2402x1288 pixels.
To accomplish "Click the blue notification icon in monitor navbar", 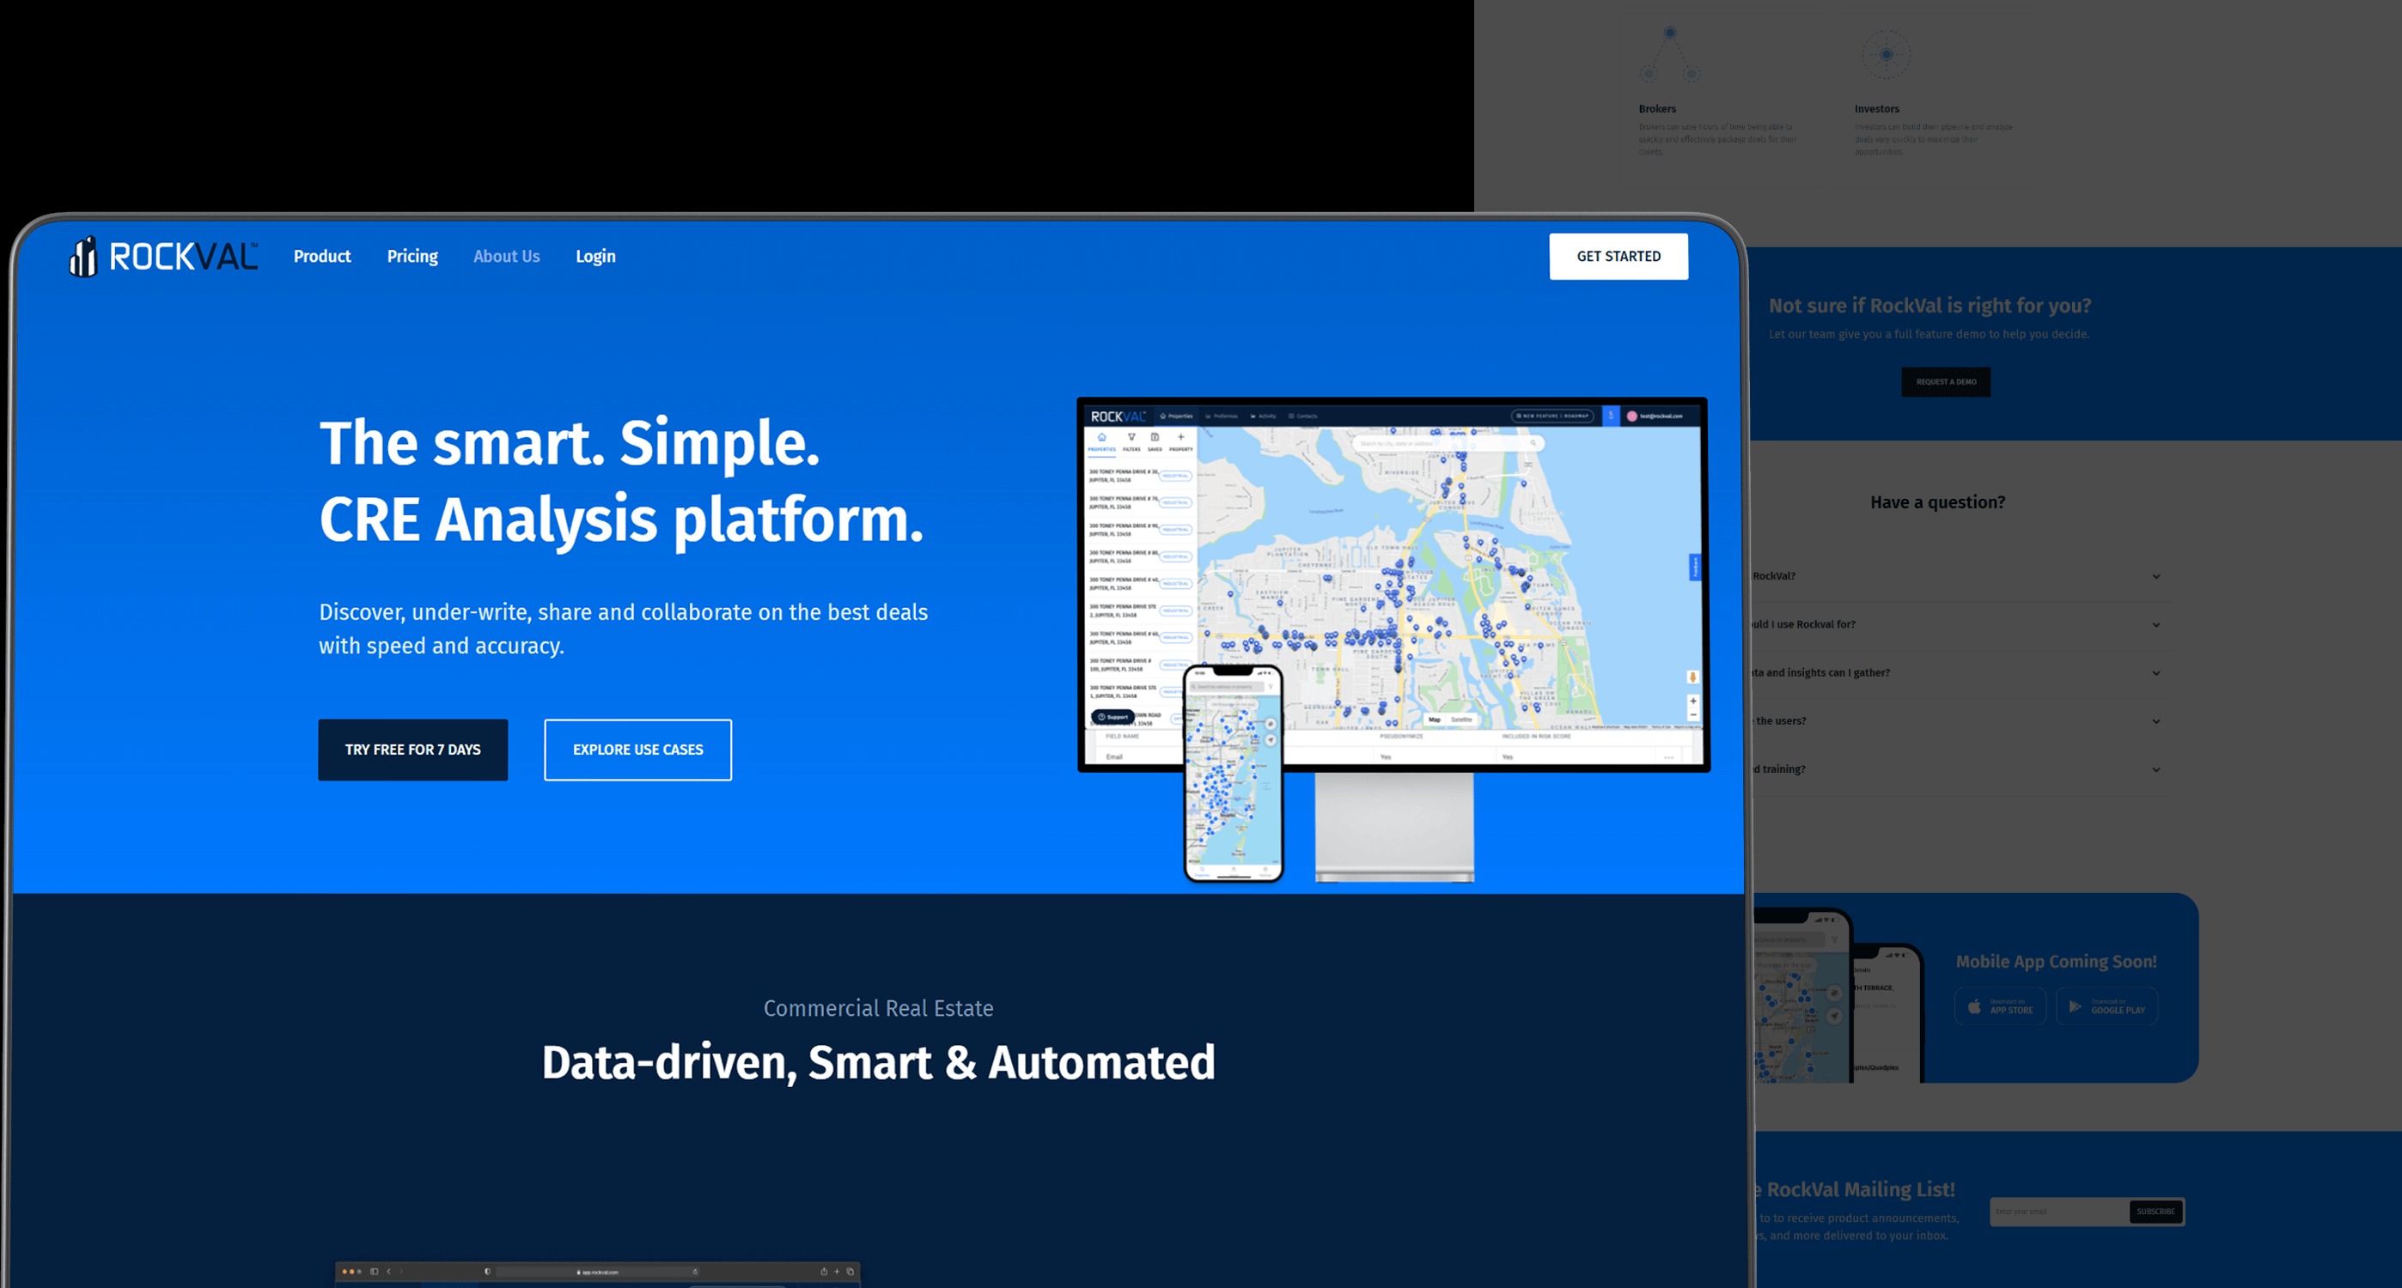I will tap(1612, 416).
